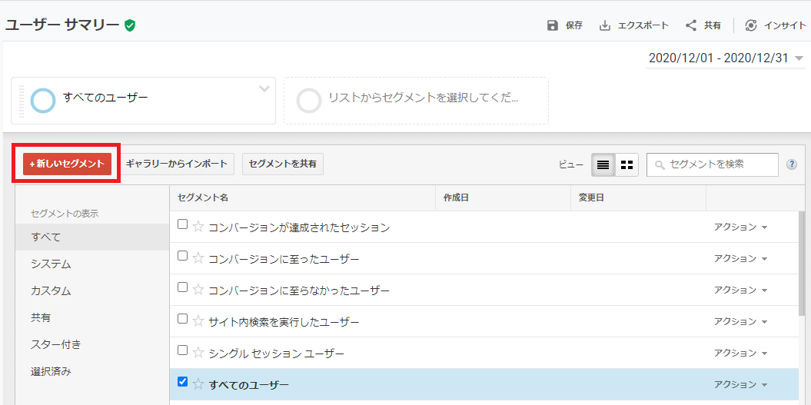Check コンバージョンに至ったユーザー checkbox
Viewport: 811px width, 405px height.
pyautogui.click(x=182, y=255)
